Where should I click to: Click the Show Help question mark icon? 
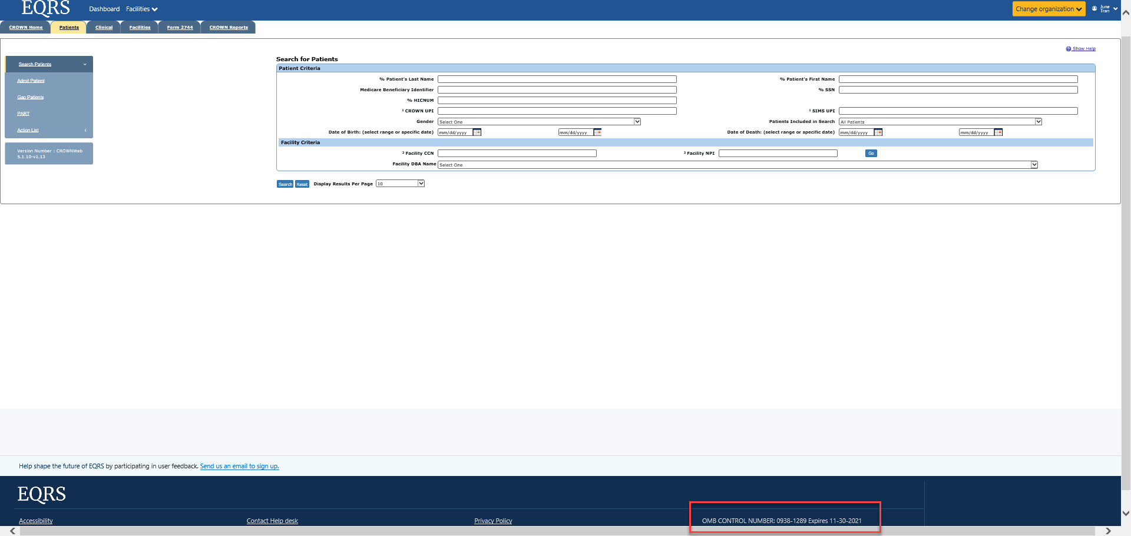(x=1068, y=49)
